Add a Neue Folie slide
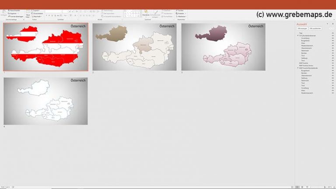Image resolution: width=336 pixels, height=189 pixels. [x=28, y=14]
